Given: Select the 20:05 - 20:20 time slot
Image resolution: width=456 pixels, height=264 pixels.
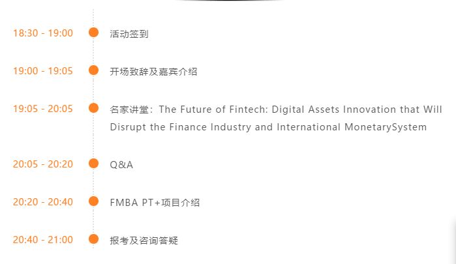Looking at the screenshot, I should [x=43, y=164].
